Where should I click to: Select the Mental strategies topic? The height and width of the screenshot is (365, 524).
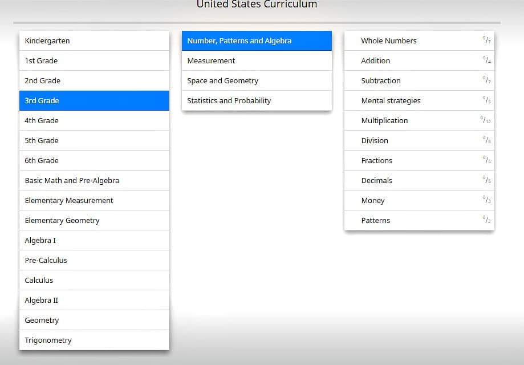coord(419,100)
